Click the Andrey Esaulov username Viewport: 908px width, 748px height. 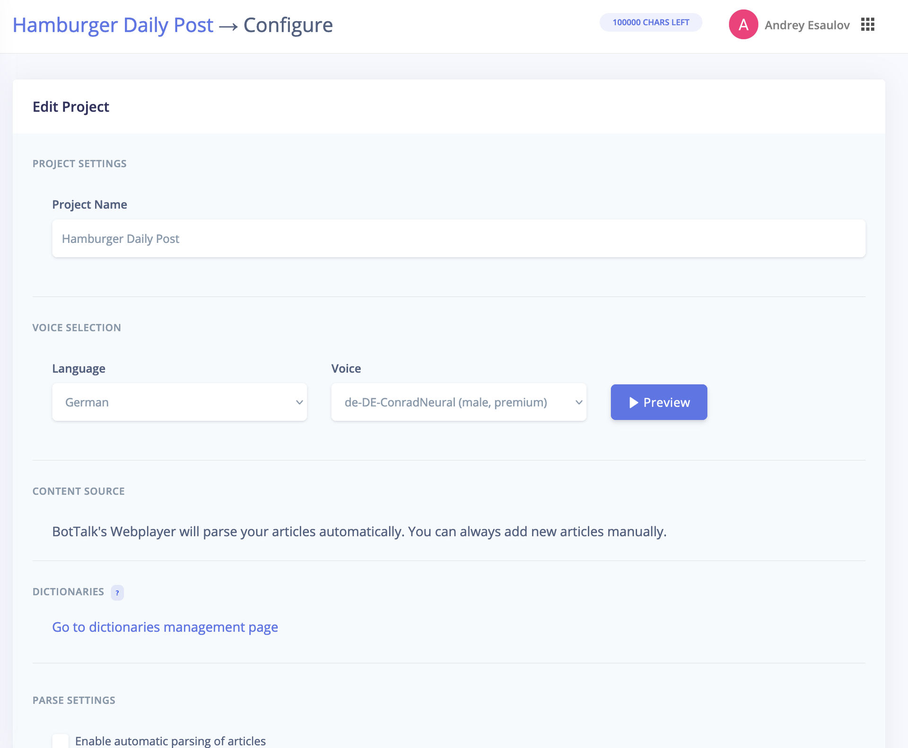tap(807, 25)
